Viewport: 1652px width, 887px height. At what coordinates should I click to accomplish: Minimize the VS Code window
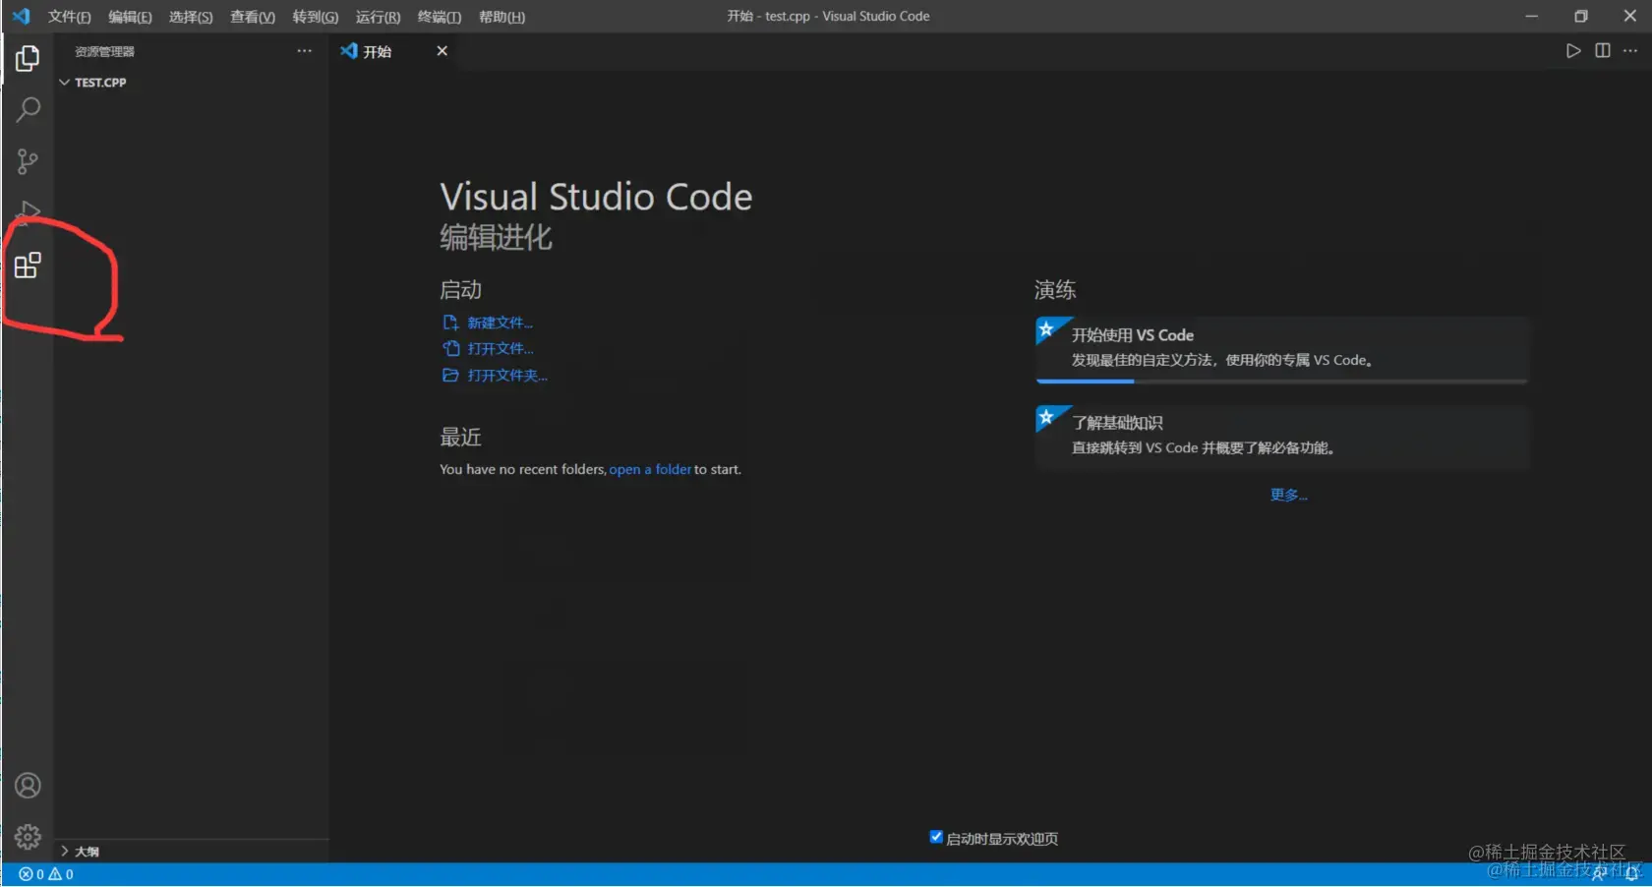tap(1531, 16)
